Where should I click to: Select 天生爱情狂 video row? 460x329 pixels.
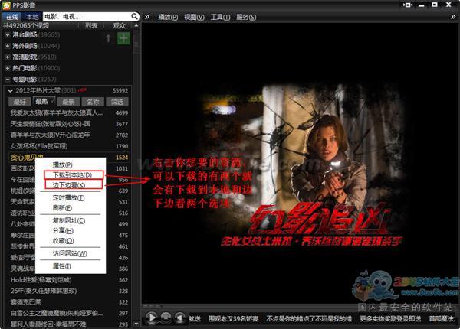69,124
